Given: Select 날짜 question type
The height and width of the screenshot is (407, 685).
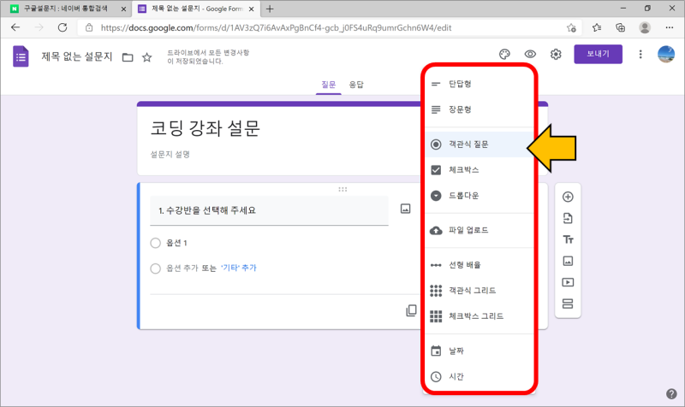Looking at the screenshot, I should pos(479,351).
